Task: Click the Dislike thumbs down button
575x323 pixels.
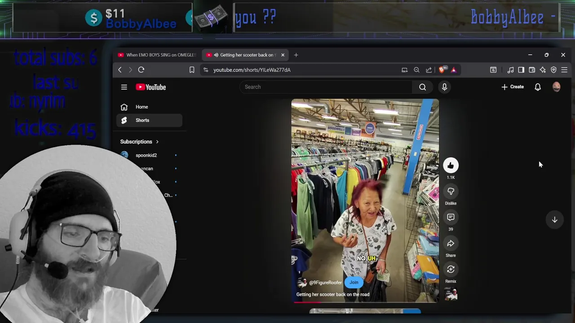Action: pyautogui.click(x=451, y=192)
